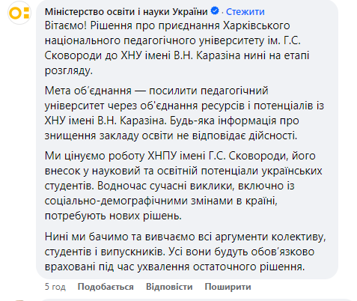
Task: Open the 5 год timestamp permalink
Action: (x=55, y=287)
